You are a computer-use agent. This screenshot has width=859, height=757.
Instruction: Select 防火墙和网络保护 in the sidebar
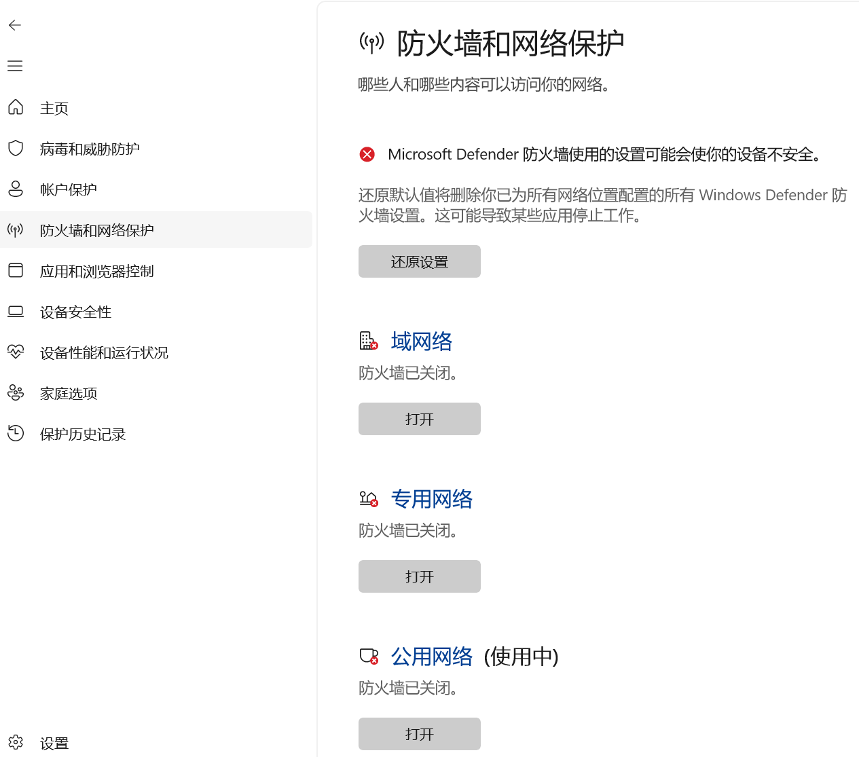156,229
